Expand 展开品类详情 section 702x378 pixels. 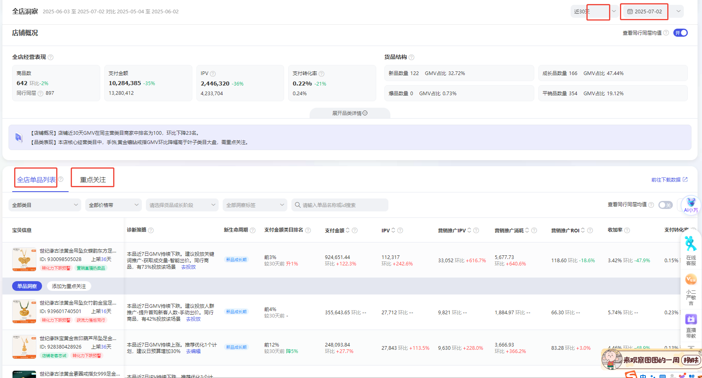350,113
